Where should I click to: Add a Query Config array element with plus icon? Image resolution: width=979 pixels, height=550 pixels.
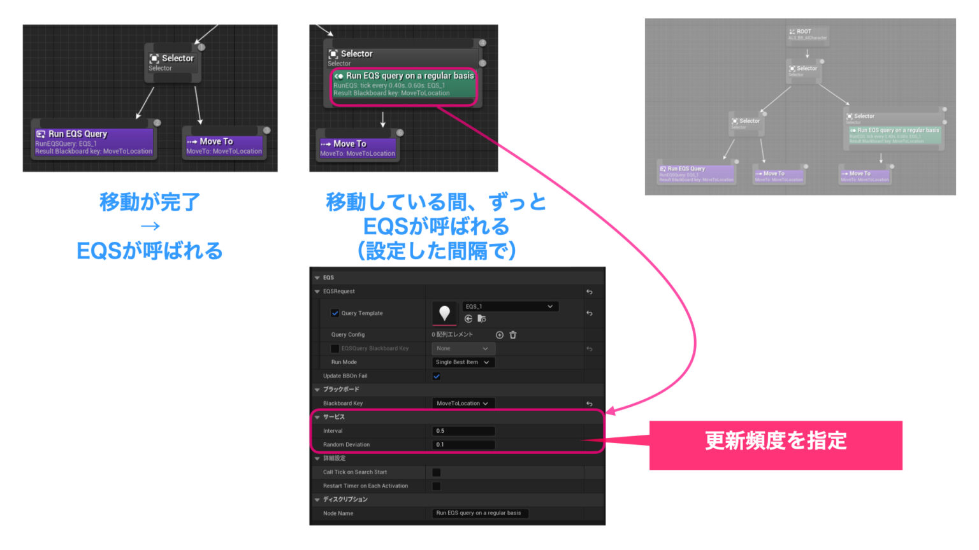(500, 335)
